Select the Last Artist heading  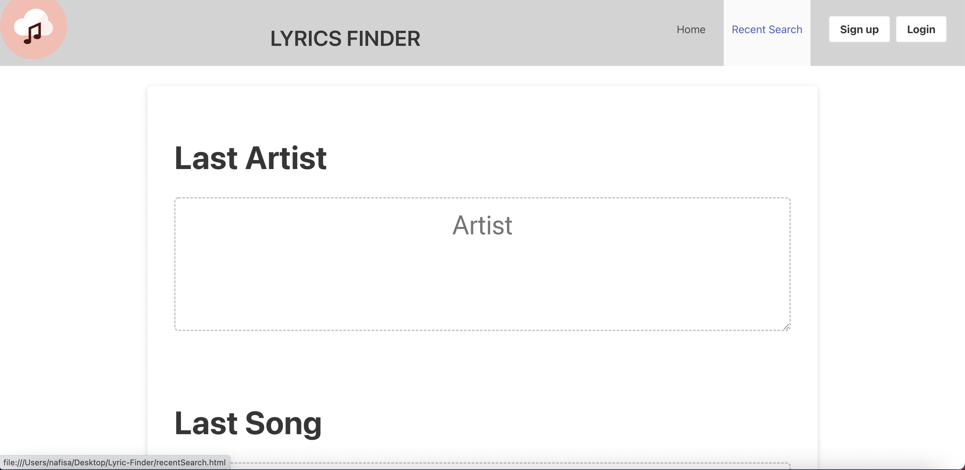[x=251, y=158]
